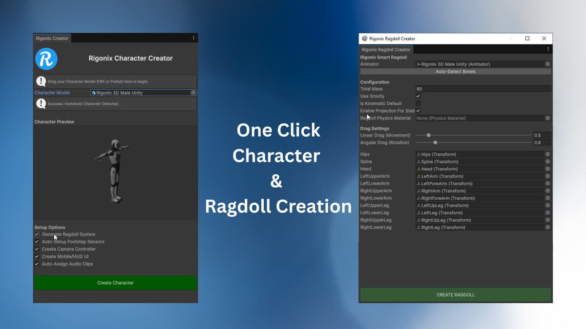Screen dimensions: 586x329
Task: Click the 'Character Model' label
Action: tap(52, 93)
